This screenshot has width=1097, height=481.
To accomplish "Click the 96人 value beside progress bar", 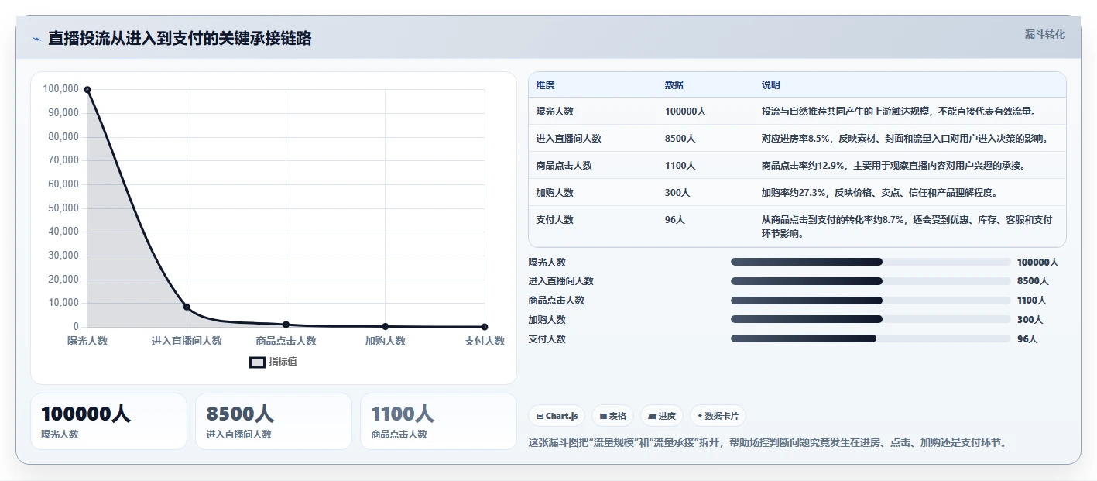I will point(1027,338).
